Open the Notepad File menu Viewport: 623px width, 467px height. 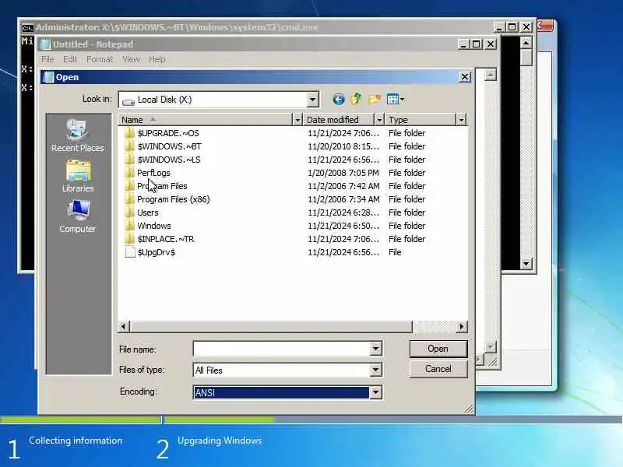click(x=48, y=59)
